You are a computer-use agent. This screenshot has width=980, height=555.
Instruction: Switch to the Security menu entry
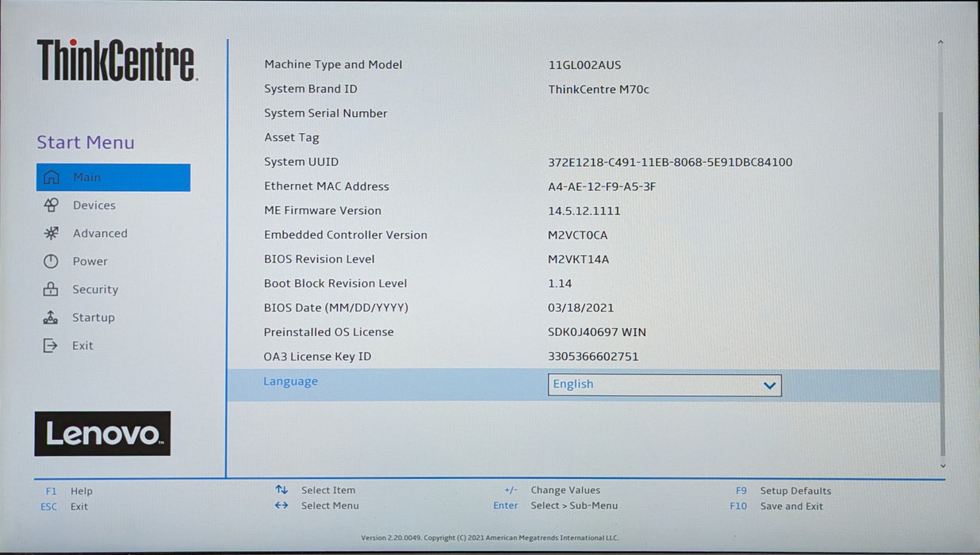pos(113,289)
